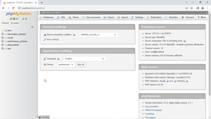Open the Import tab

[123, 17]
